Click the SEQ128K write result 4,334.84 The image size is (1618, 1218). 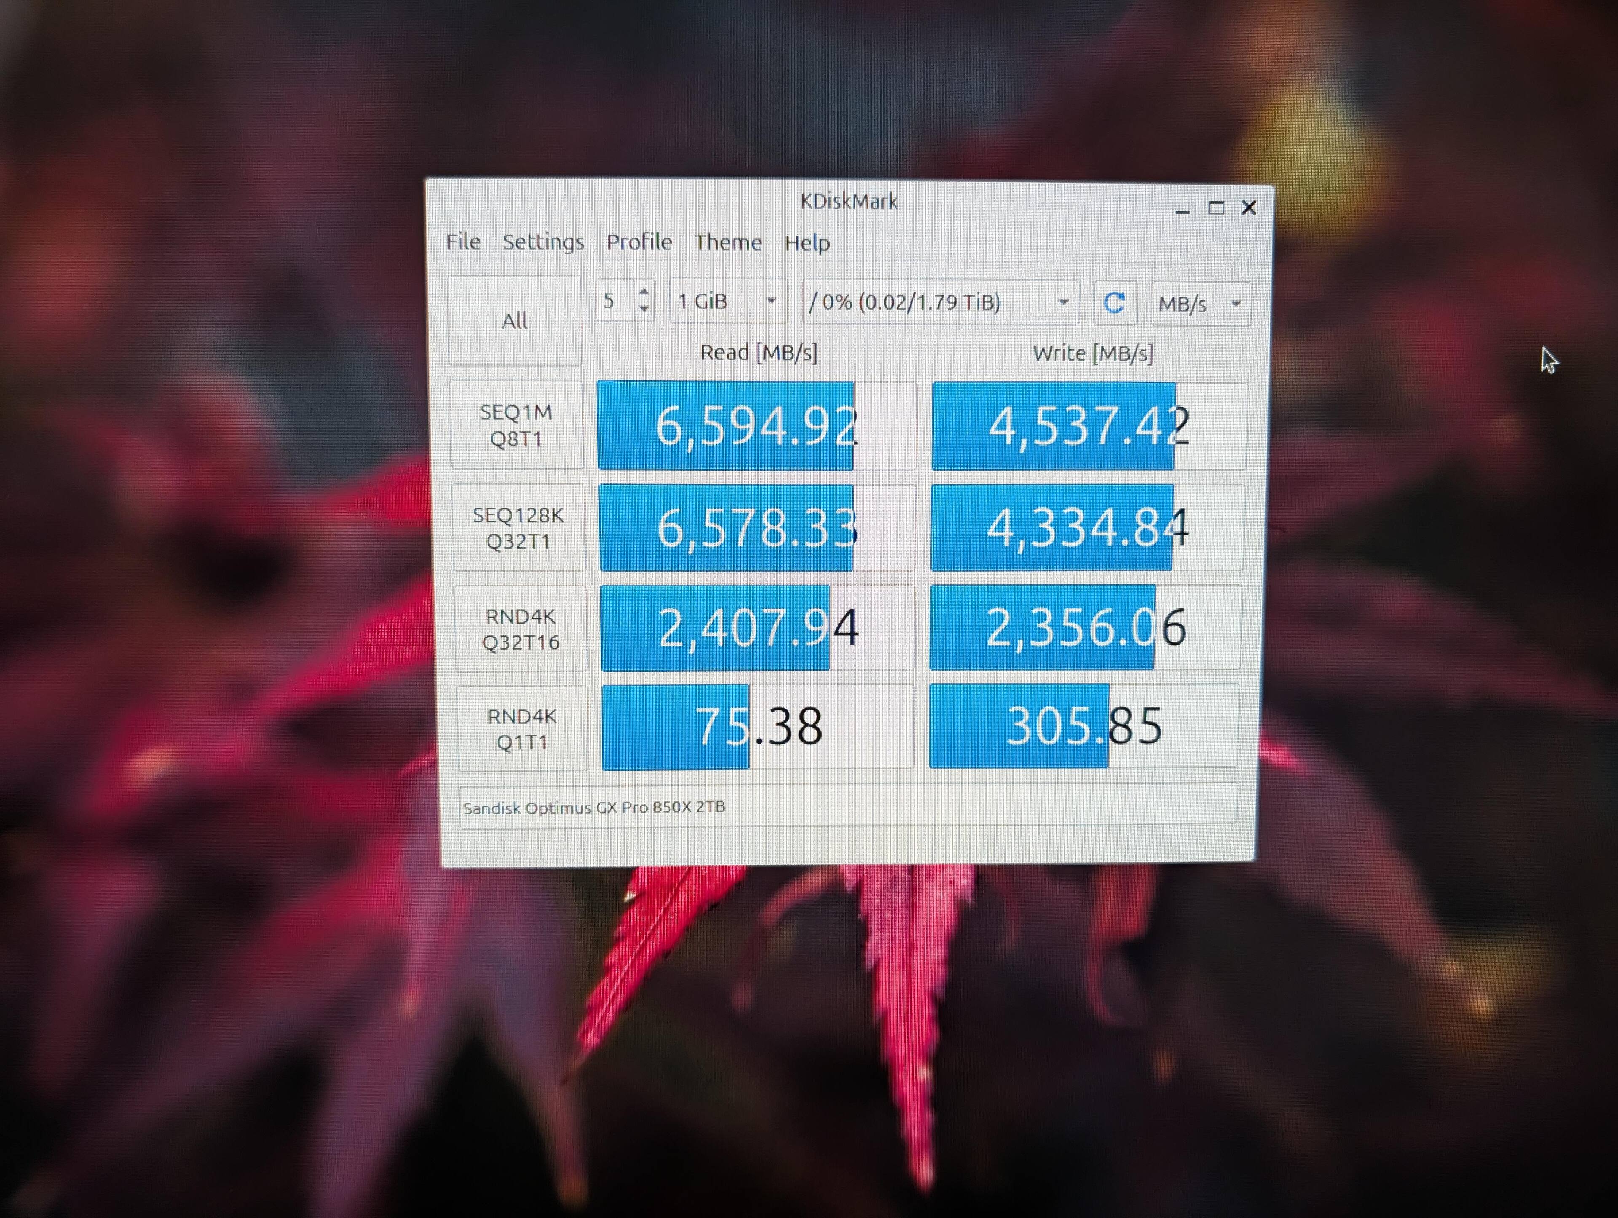tap(1087, 527)
